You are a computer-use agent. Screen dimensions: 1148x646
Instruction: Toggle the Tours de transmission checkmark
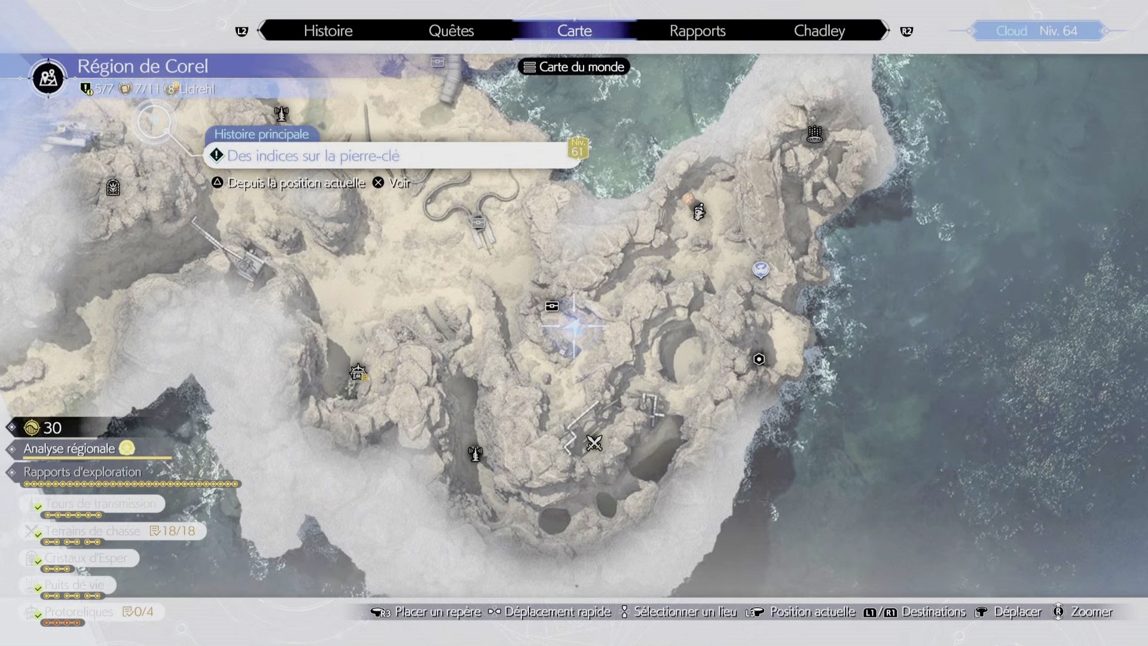click(x=38, y=507)
